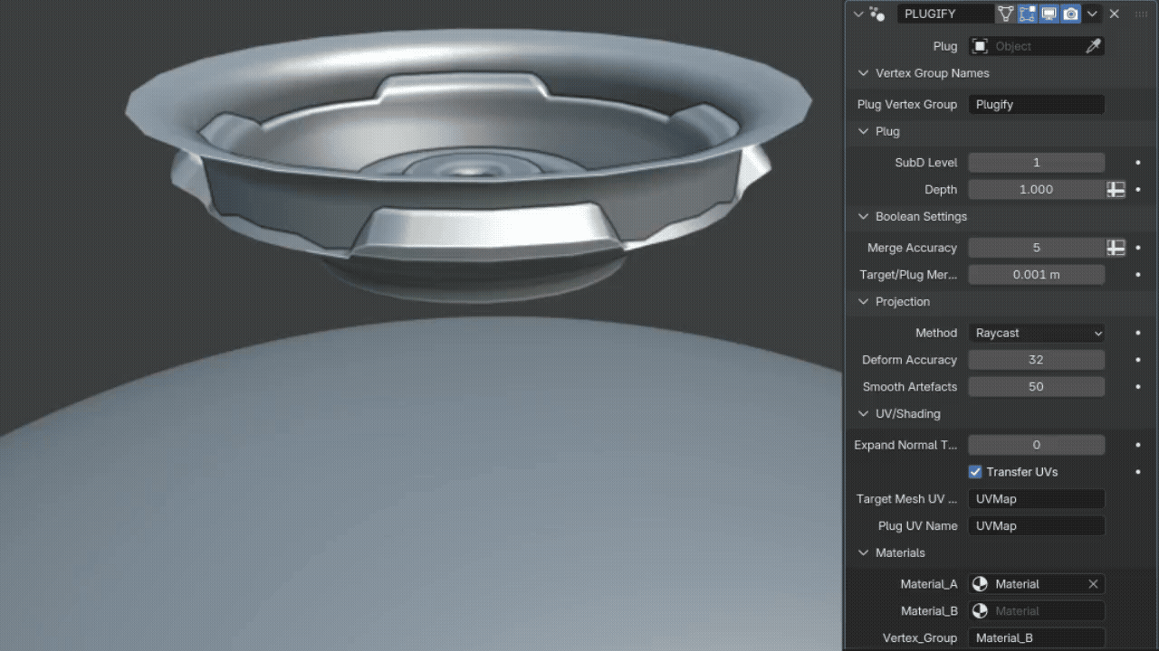This screenshot has height=651, width=1159.
Task: Click the Smooth Artefacts animate dot
Action: 1138,386
